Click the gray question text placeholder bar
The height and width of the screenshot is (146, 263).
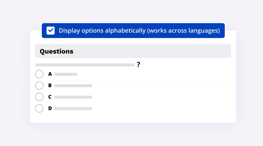click(x=85, y=65)
